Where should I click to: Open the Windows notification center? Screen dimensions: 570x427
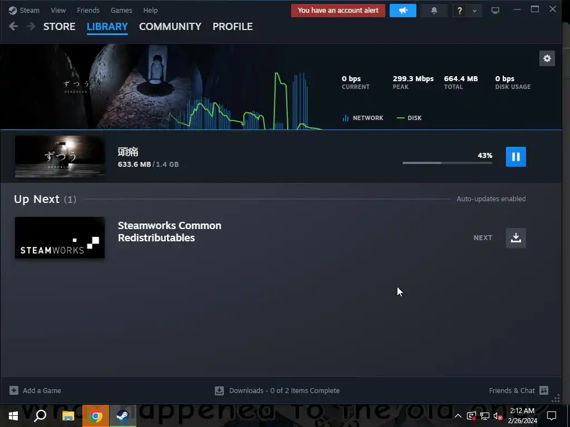552,416
